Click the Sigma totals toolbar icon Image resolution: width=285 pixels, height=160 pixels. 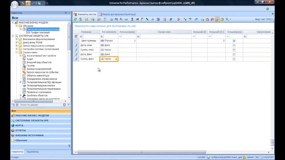pyautogui.click(x=132, y=19)
